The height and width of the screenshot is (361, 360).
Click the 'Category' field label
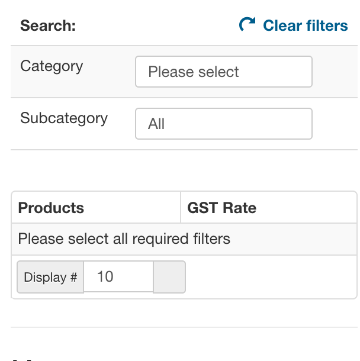point(52,66)
